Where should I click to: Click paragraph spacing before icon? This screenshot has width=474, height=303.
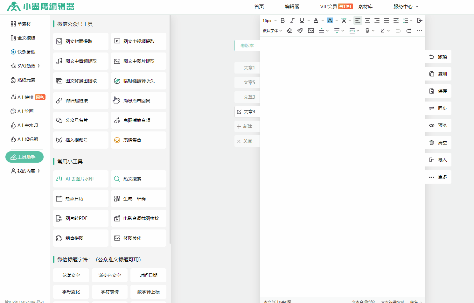(322, 31)
